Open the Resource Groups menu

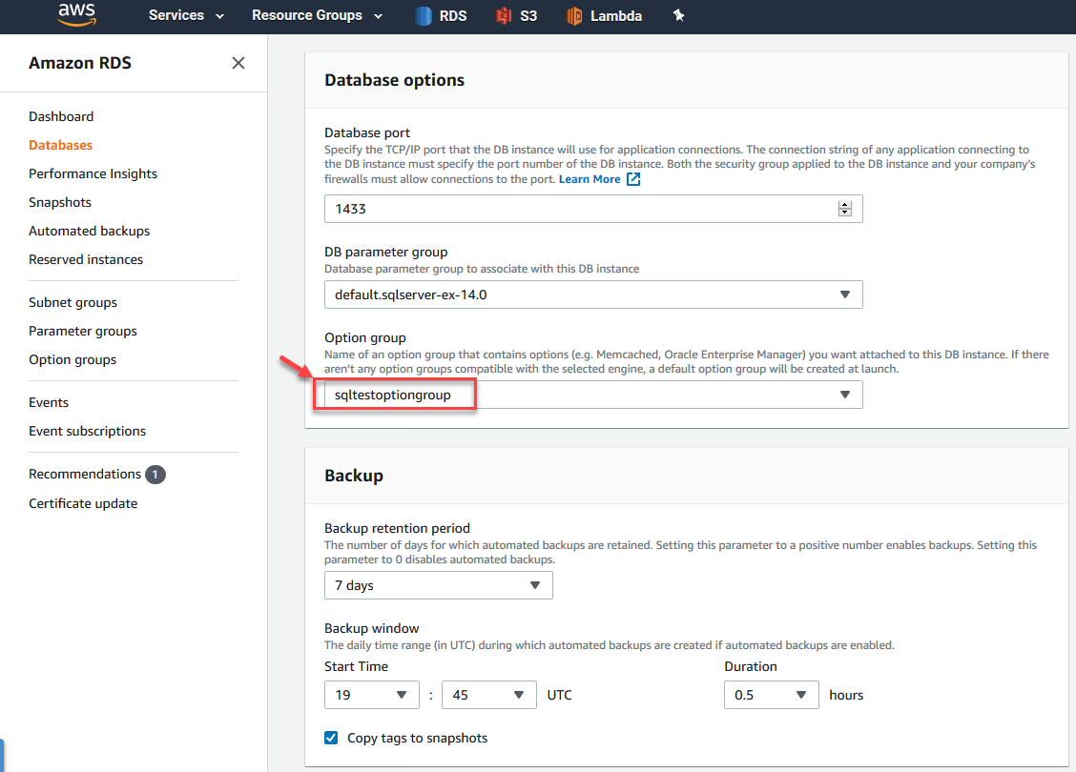[317, 15]
